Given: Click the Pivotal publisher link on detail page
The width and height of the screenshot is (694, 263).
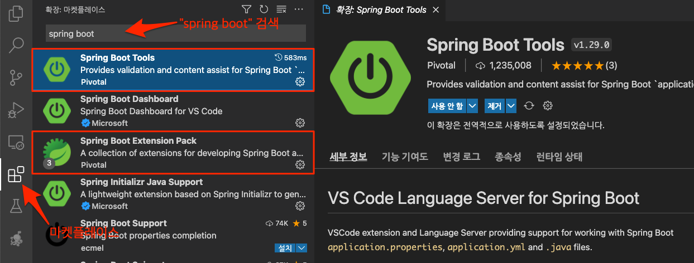Looking at the screenshot, I should [x=441, y=66].
